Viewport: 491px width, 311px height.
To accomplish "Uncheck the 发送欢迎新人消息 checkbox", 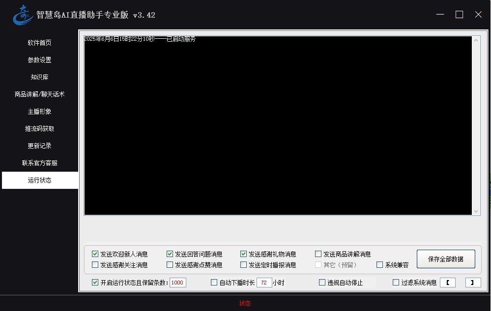I will pyautogui.click(x=95, y=254).
